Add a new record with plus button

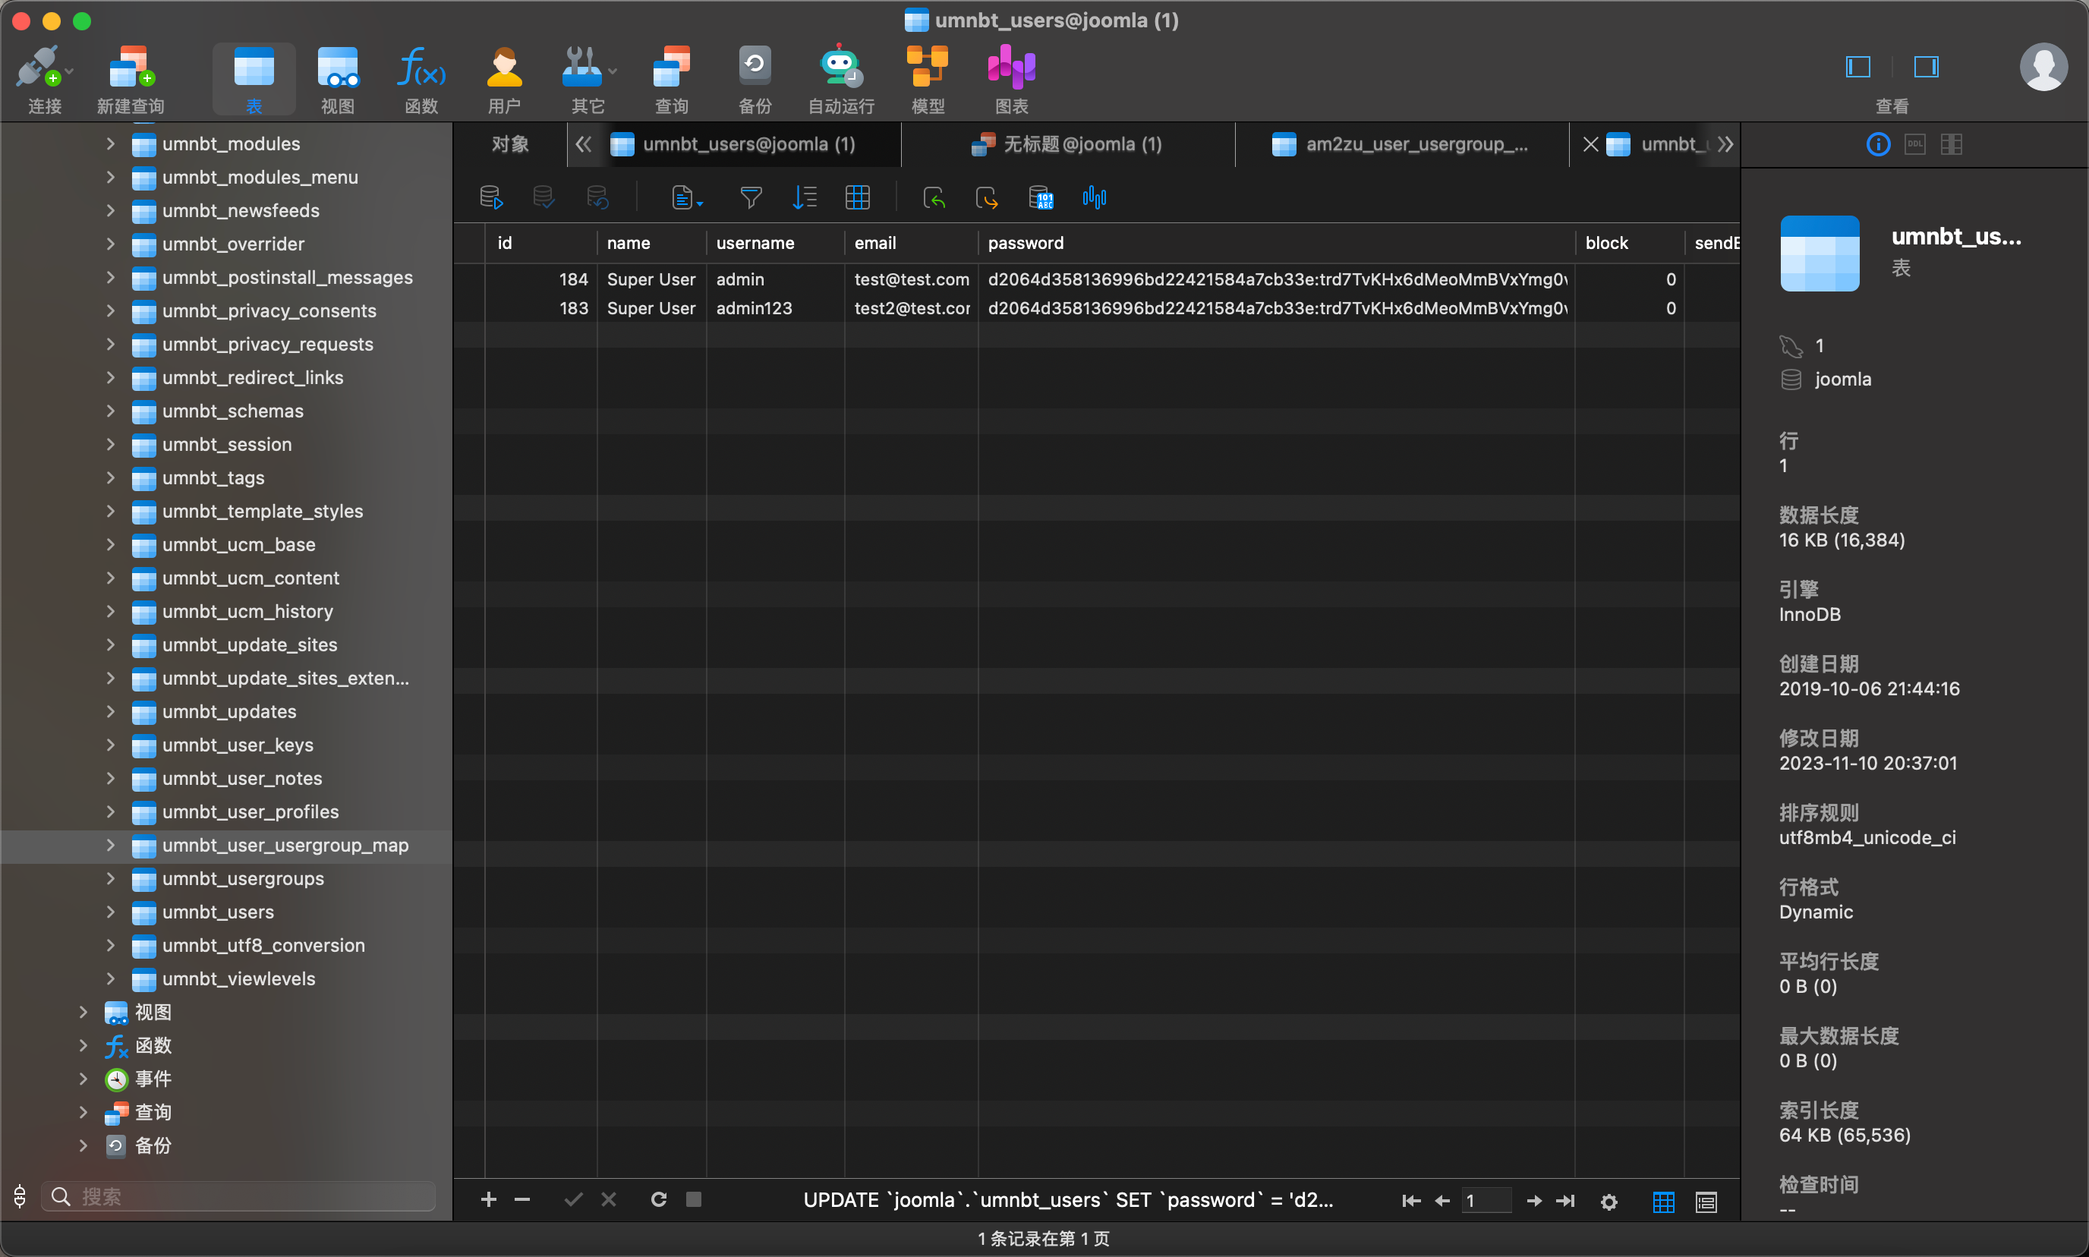point(489,1199)
